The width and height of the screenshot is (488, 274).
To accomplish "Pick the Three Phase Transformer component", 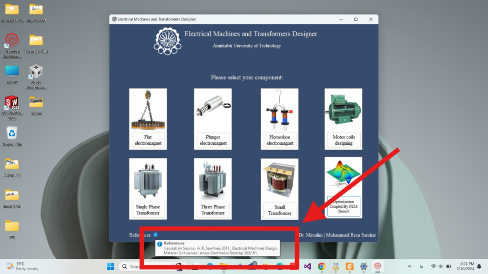I will 213,210.
